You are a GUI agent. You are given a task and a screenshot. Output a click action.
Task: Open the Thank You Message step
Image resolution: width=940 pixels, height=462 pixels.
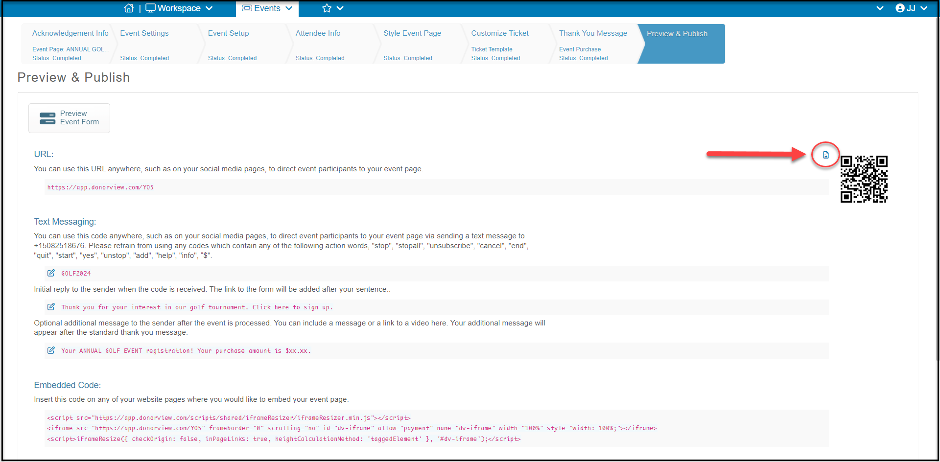tap(592, 44)
